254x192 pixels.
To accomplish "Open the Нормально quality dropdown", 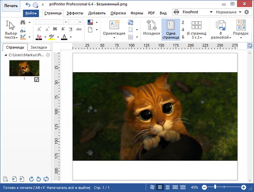I will click(x=240, y=12).
